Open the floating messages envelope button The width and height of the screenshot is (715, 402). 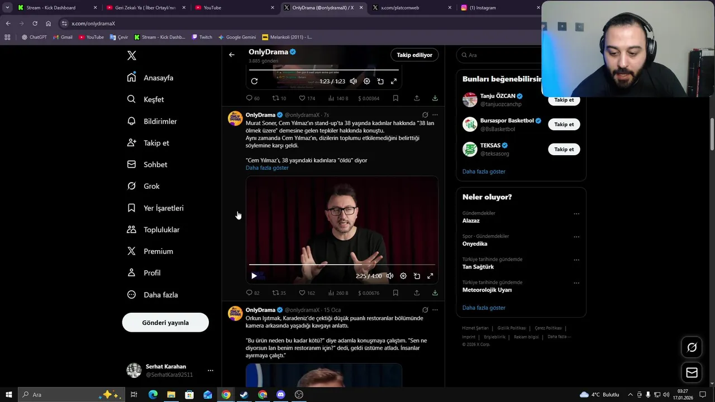692,372
